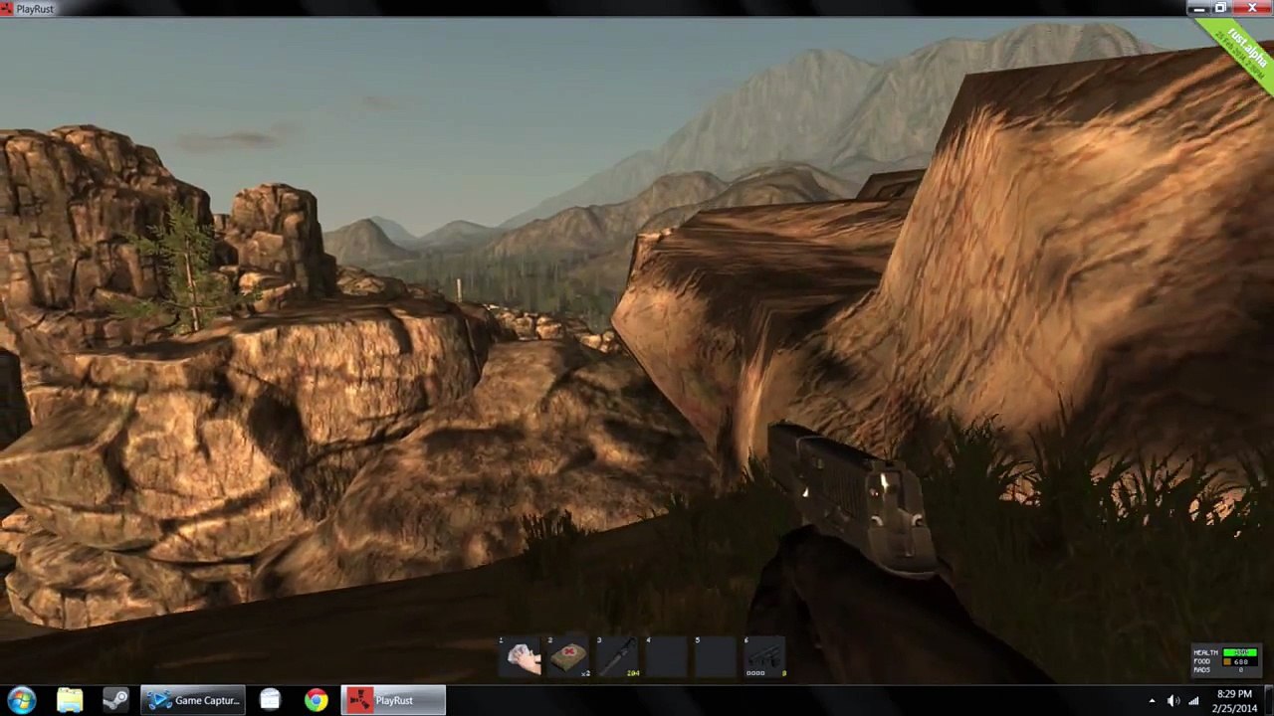
Task: Open Google Chrome from the taskbar
Action: coord(316,700)
